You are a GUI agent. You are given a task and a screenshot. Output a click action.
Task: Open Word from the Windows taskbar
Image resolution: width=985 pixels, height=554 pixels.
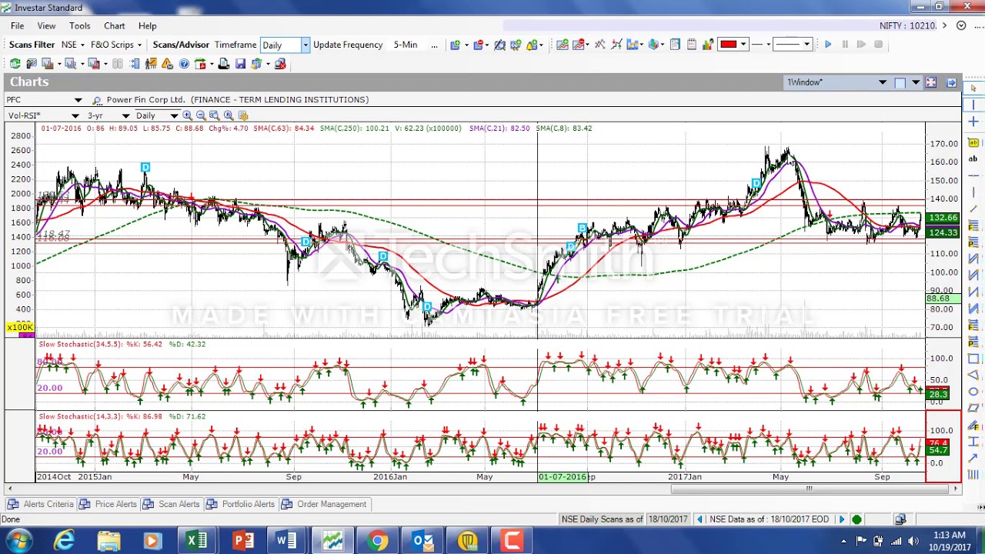[286, 541]
